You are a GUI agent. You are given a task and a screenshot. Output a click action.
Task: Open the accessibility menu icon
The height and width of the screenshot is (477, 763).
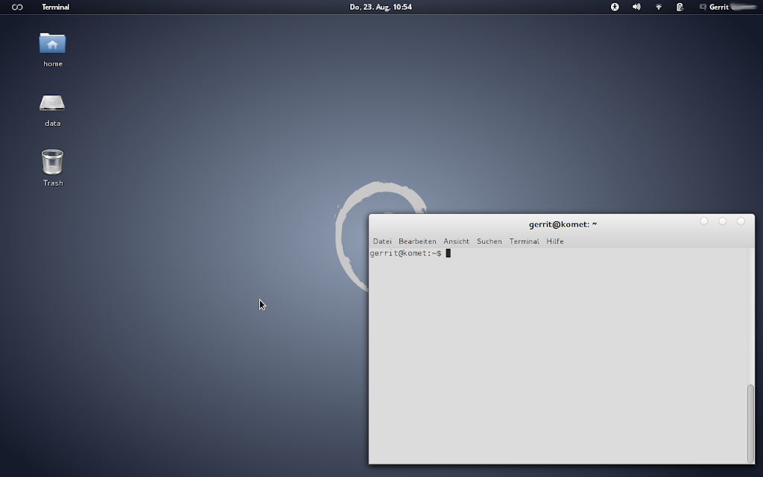[615, 7]
